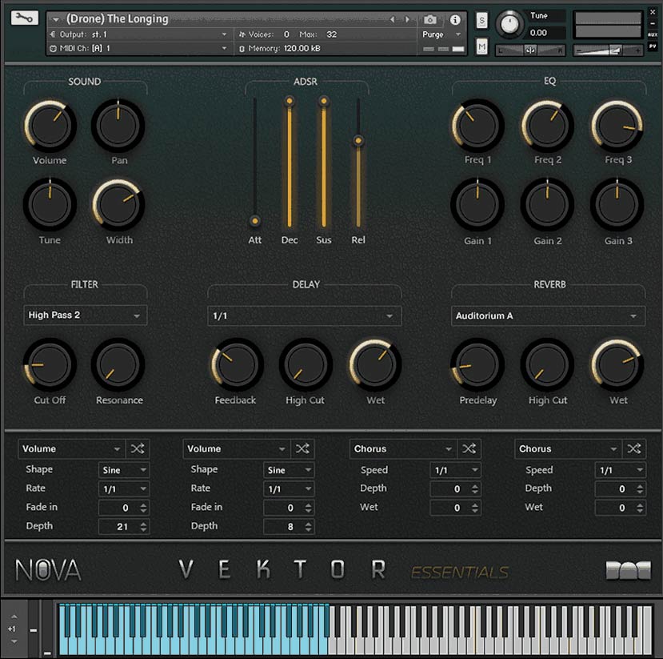The width and height of the screenshot is (663, 659).
Task: Open the Auditorium A reverb selector
Action: 548,315
